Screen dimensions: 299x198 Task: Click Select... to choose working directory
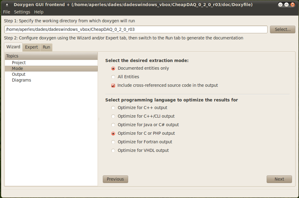(283, 29)
